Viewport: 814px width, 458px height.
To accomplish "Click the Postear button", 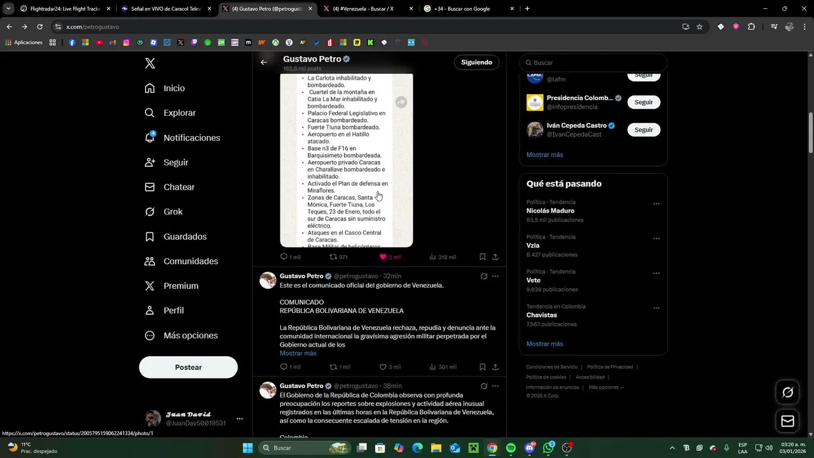I will coord(188,367).
